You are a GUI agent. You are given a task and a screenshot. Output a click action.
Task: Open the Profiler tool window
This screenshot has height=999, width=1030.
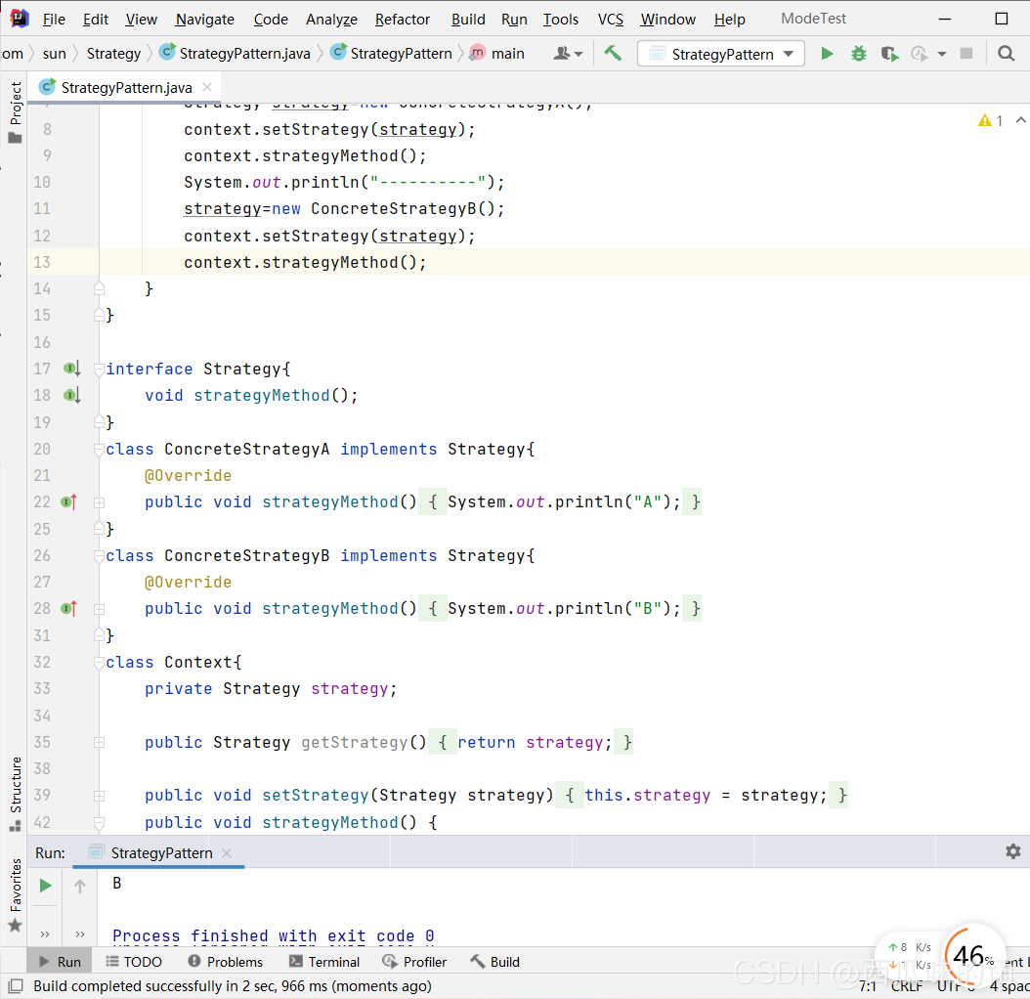(x=414, y=962)
